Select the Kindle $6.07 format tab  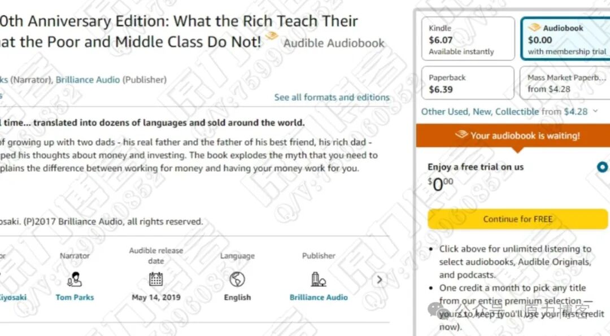[x=468, y=39]
